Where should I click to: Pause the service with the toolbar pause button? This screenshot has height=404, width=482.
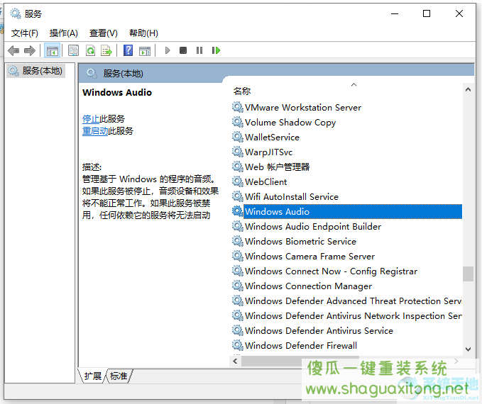pos(199,50)
